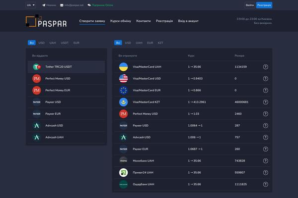Click the support chat bubble icon

[89, 5]
